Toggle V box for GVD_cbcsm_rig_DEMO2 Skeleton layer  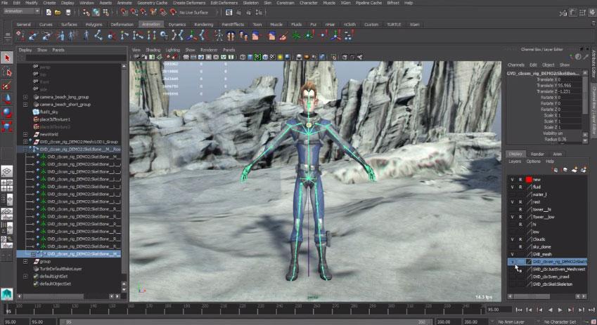coord(512,261)
